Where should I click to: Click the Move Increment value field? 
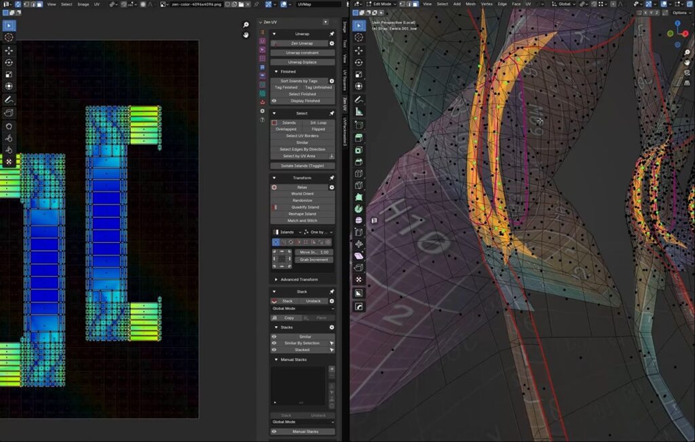click(x=314, y=252)
